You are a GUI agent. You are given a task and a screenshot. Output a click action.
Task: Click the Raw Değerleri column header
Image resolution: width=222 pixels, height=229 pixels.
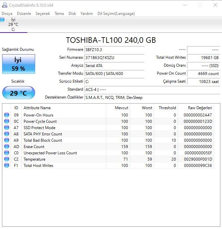point(196,108)
